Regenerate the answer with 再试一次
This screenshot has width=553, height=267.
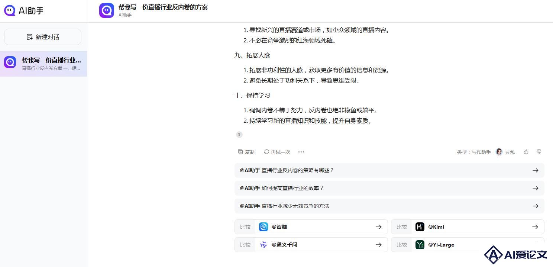(277, 152)
